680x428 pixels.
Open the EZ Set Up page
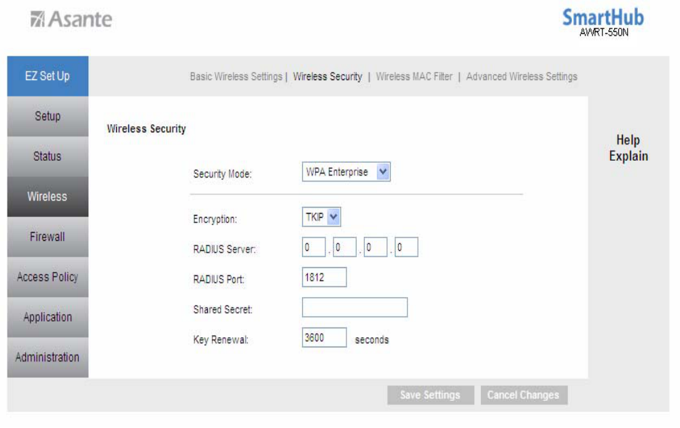48,76
